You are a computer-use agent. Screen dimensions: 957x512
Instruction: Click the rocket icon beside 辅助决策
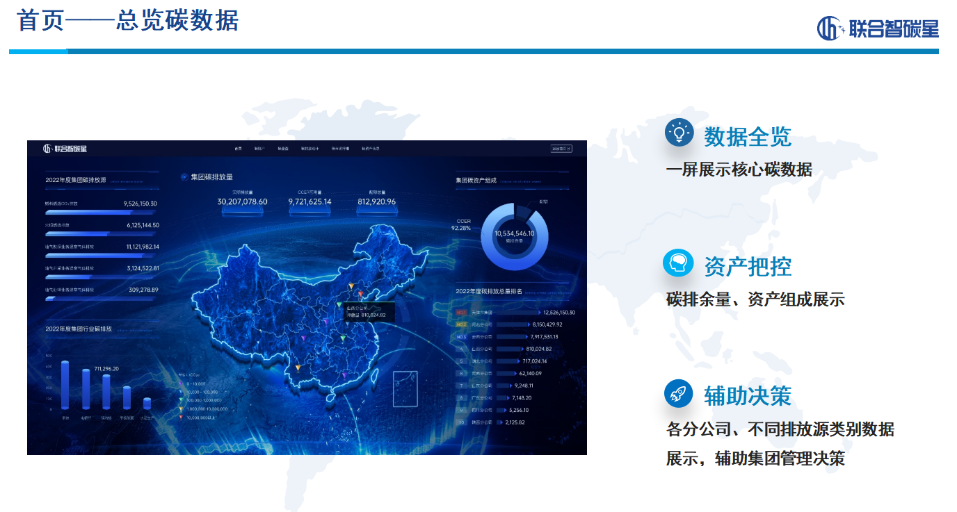coord(678,393)
